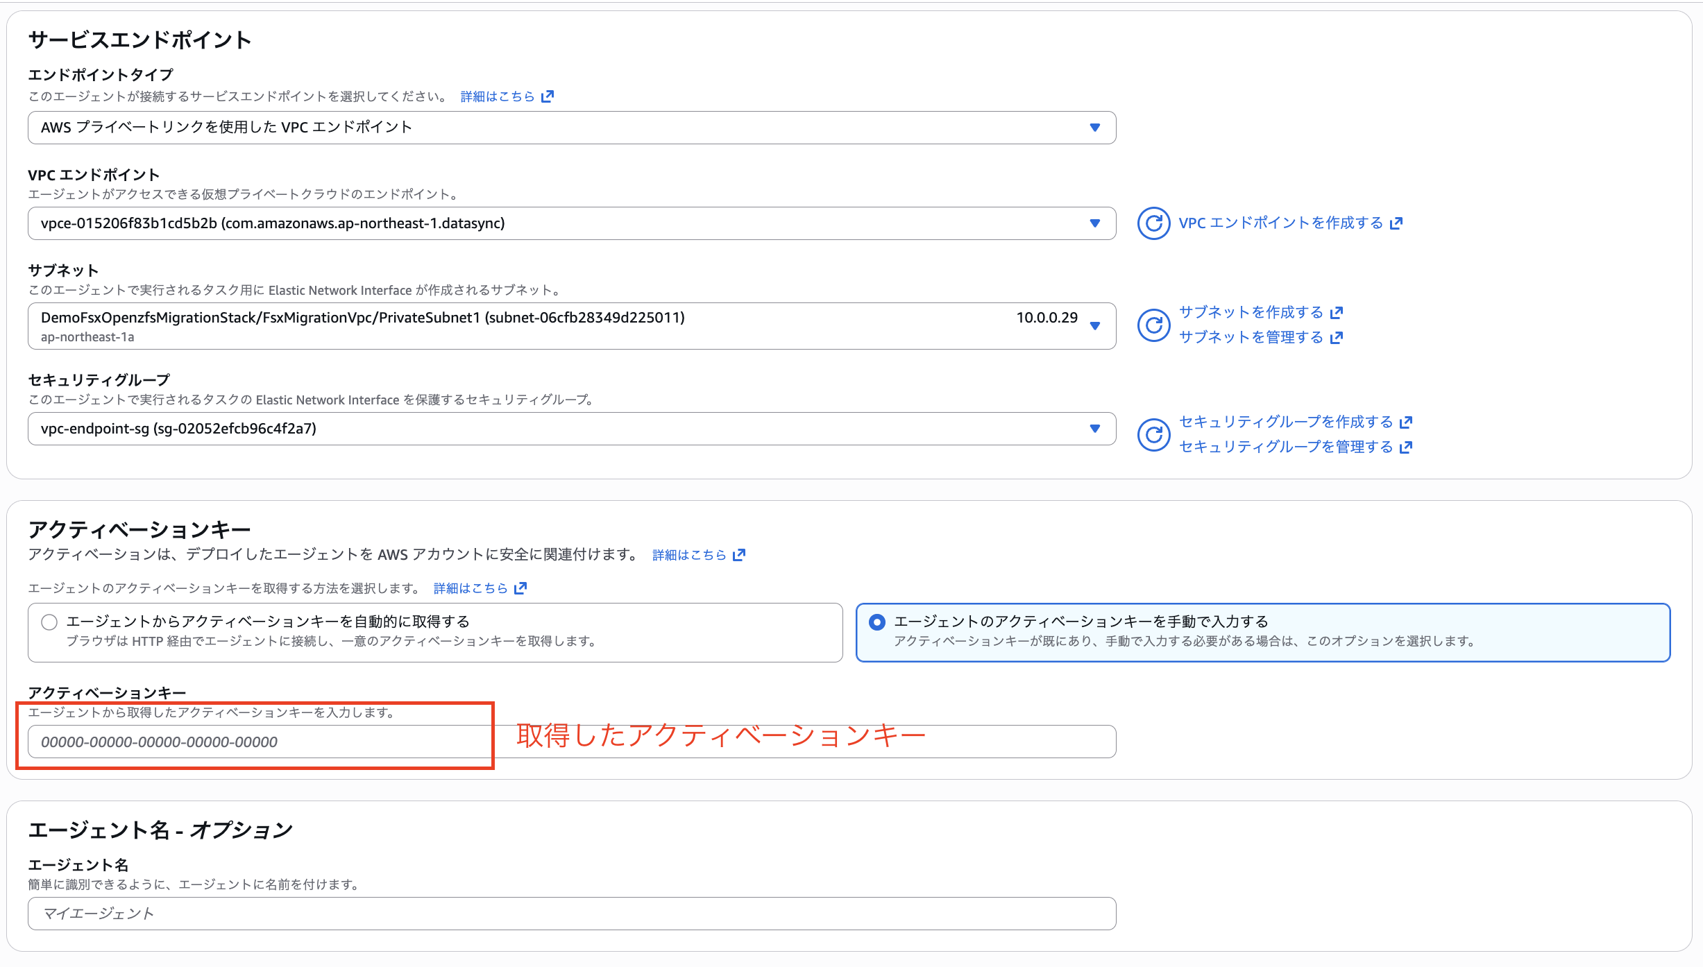Screen dimensions: 1703x967
Task: Click external-link icon next to サブネットを作成する
Action: coord(1337,312)
